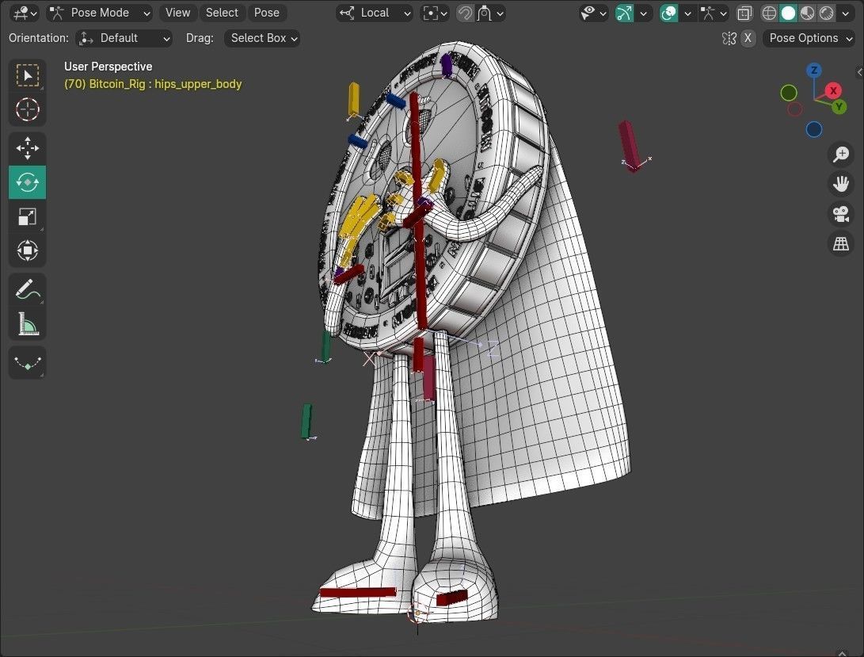Click the green Y axis gizmo ball

pos(839,106)
